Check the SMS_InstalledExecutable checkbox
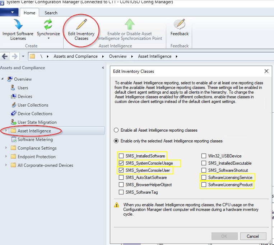 [x=204, y=163]
